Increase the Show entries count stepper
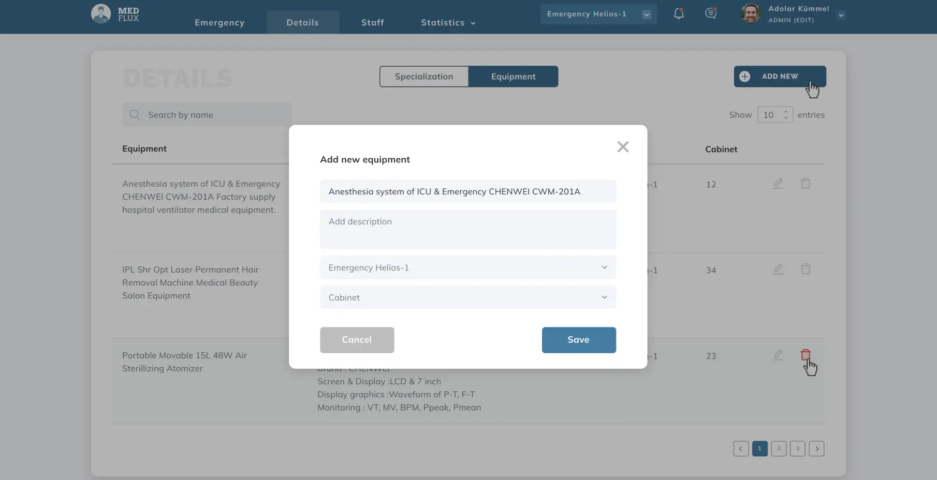The height and width of the screenshot is (480, 937). coord(785,111)
